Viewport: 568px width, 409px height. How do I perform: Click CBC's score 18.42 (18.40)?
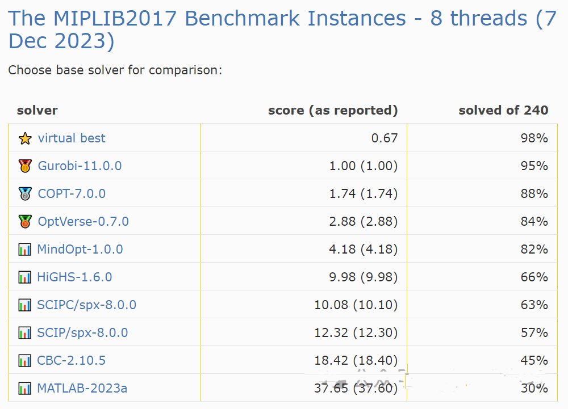click(x=356, y=361)
